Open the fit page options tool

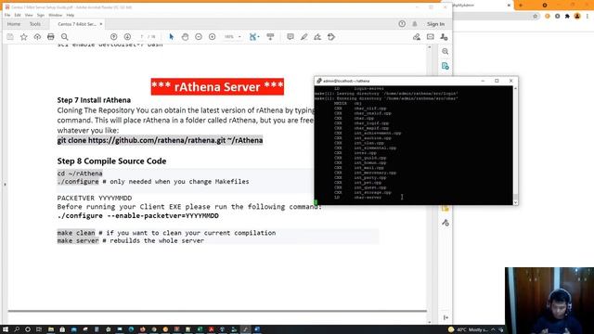253,37
